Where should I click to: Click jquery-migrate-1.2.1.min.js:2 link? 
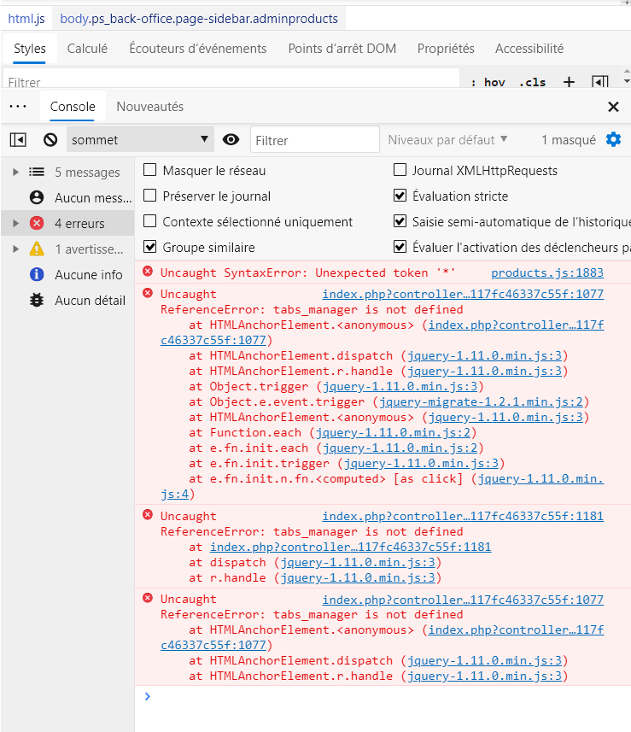[481, 401]
